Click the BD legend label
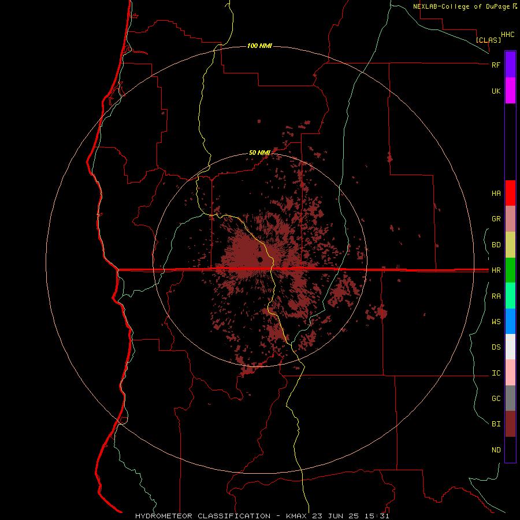 (496, 245)
